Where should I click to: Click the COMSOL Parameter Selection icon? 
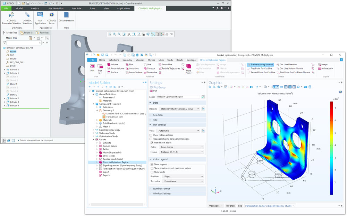click(x=11, y=15)
